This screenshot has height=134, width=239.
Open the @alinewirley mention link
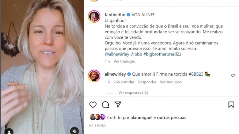click(x=117, y=54)
